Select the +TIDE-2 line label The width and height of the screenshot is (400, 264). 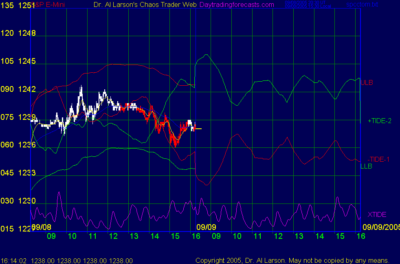[380, 121]
